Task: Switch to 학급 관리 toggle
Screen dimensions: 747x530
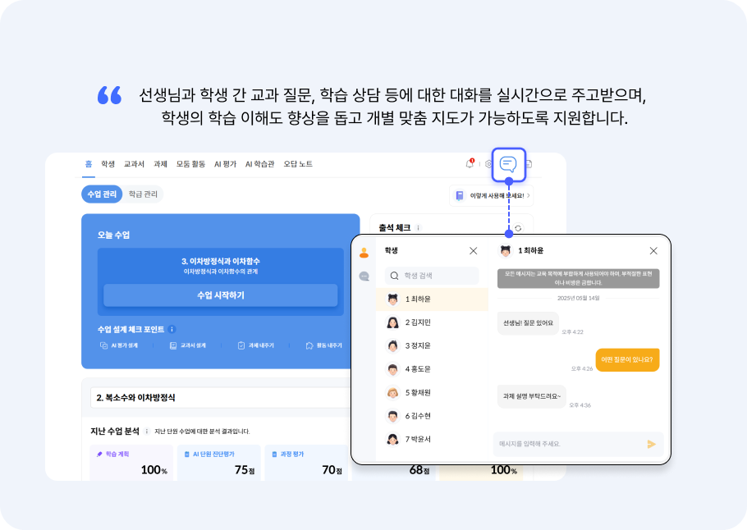Action: [143, 194]
